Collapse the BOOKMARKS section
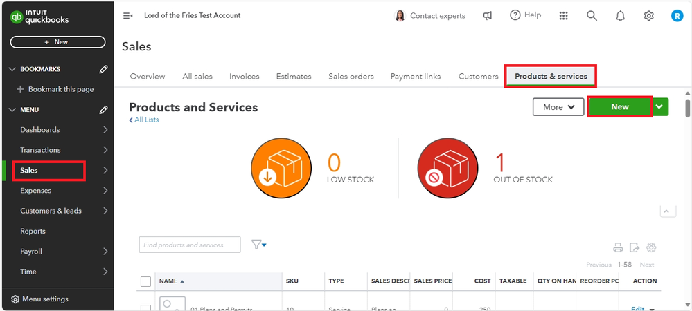692x311 pixels. click(x=12, y=69)
